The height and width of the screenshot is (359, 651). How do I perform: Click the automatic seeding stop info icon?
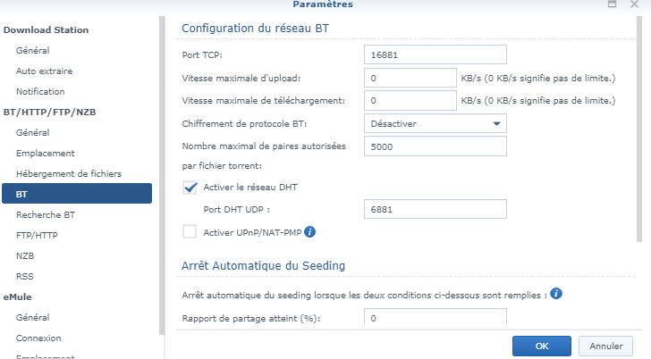click(555, 293)
